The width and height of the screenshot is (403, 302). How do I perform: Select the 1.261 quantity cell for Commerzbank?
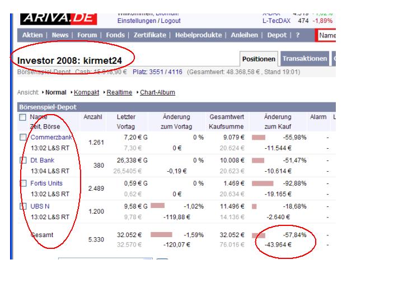pos(96,143)
